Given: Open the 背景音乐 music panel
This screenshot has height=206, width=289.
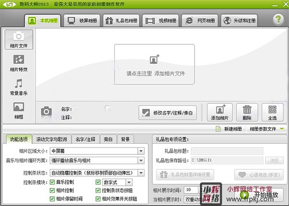Looking at the screenshot, I should pyautogui.click(x=19, y=87).
